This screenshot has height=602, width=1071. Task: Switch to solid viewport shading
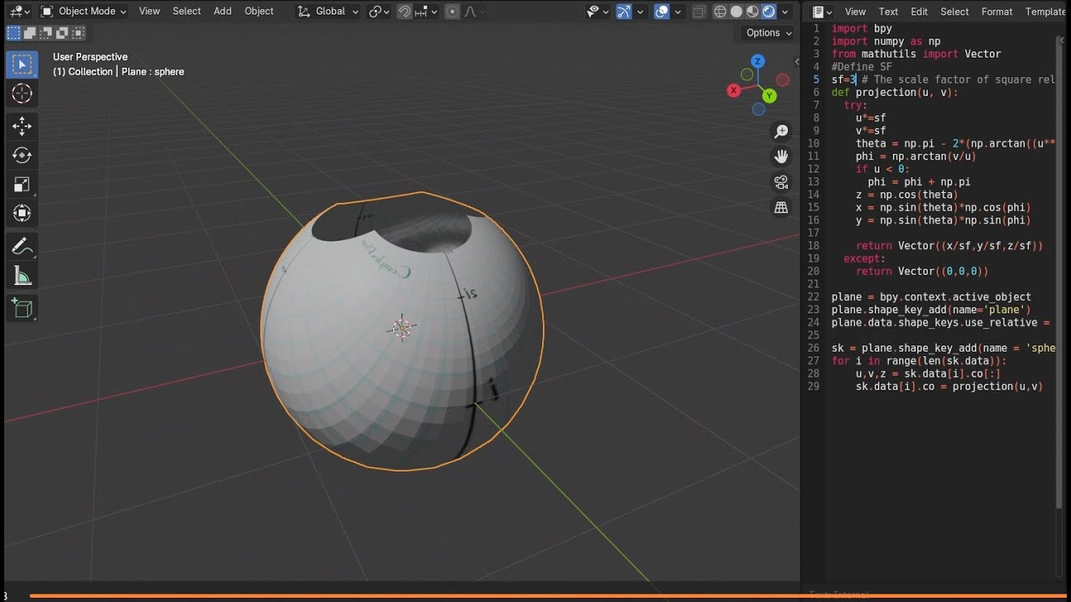736,11
